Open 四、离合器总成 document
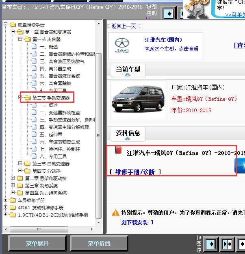245x254 pixels. (55, 69)
